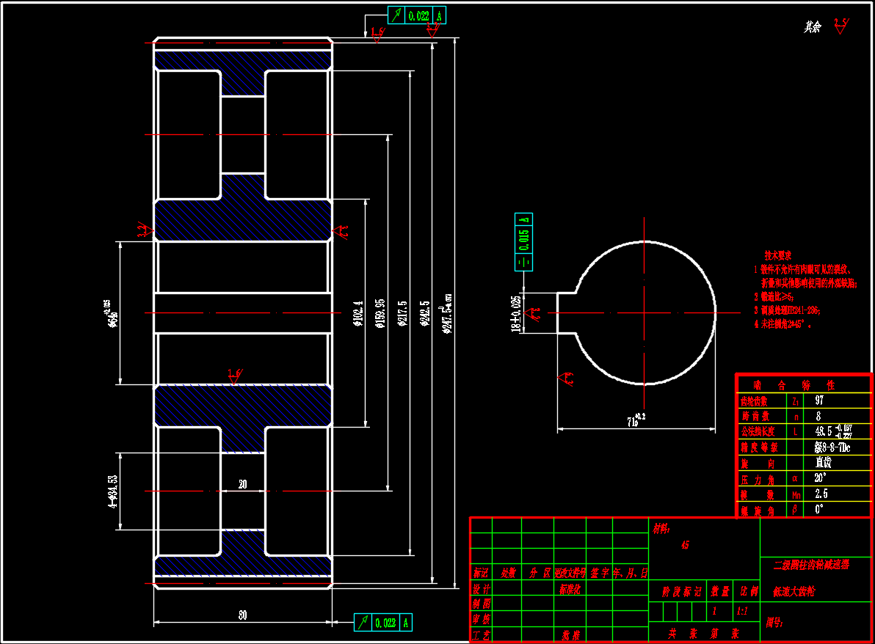This screenshot has height=644, width=875.
Task: Click the tooth count value 97 in table
Action: (x=819, y=401)
